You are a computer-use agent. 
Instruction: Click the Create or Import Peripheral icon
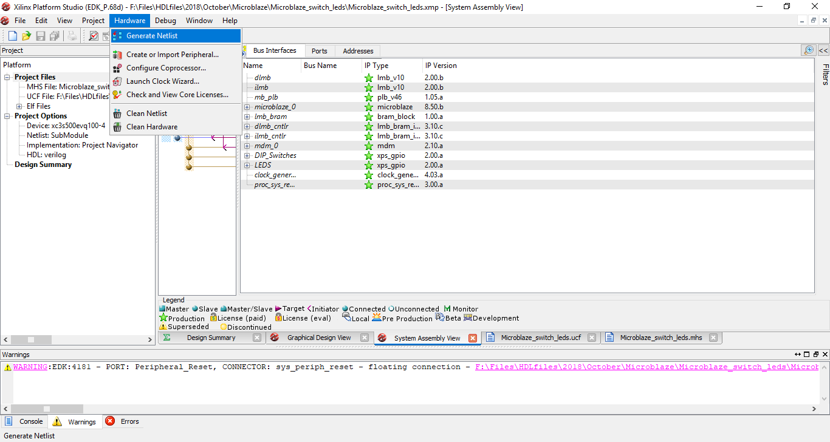tap(117, 55)
